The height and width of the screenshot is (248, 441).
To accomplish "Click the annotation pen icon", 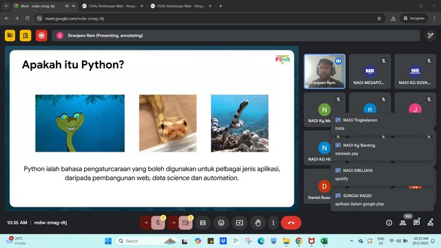I will point(430,35).
